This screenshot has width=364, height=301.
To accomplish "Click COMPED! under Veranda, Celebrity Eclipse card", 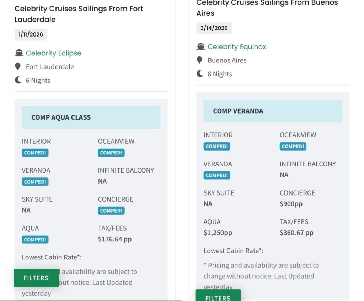I will (35, 182).
